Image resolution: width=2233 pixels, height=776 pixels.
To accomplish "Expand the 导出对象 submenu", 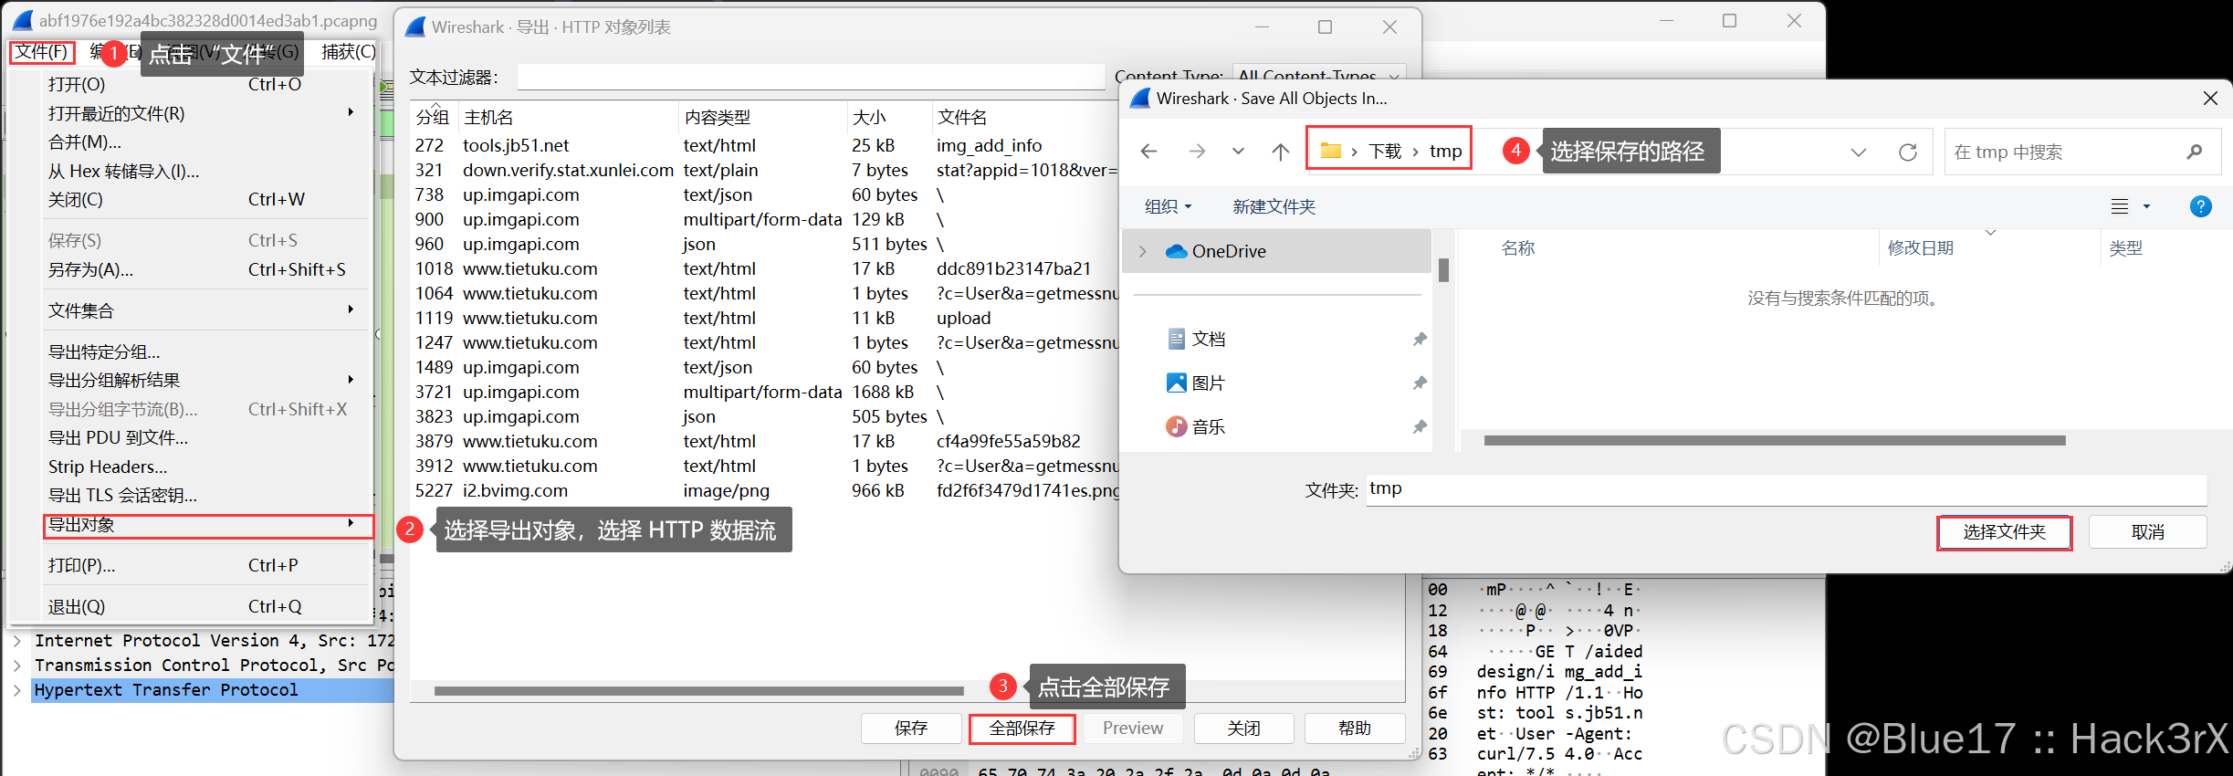I will pyautogui.click(x=208, y=525).
